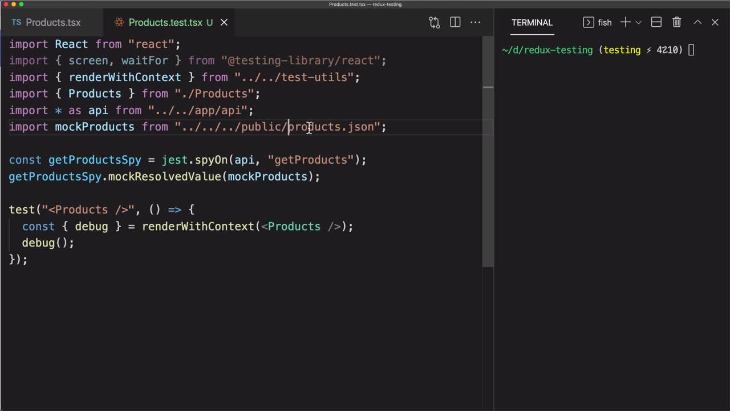Open a new terminal with the plus icon
Viewport: 730px width, 411px height.
click(x=624, y=22)
